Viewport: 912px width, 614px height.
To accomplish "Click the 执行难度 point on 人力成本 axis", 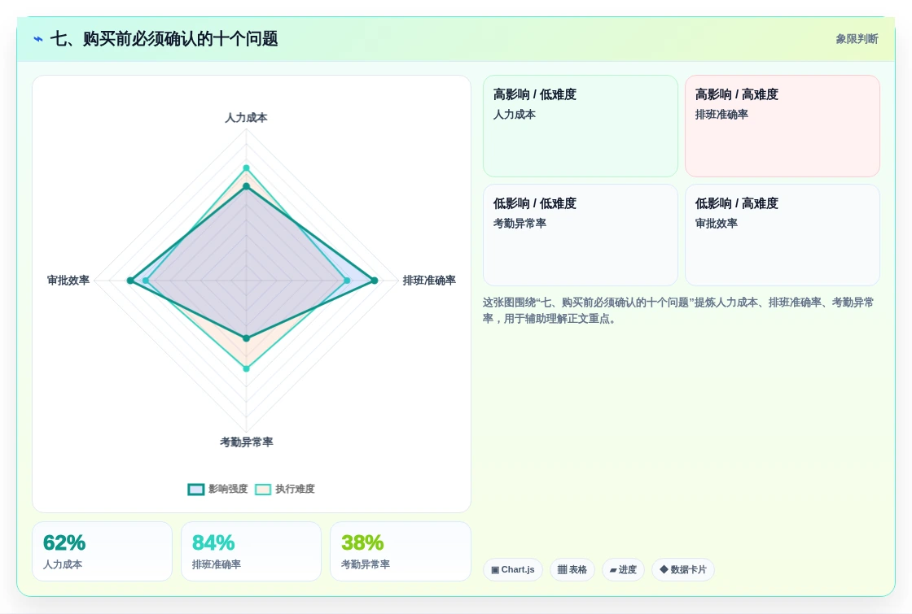I will [246, 168].
